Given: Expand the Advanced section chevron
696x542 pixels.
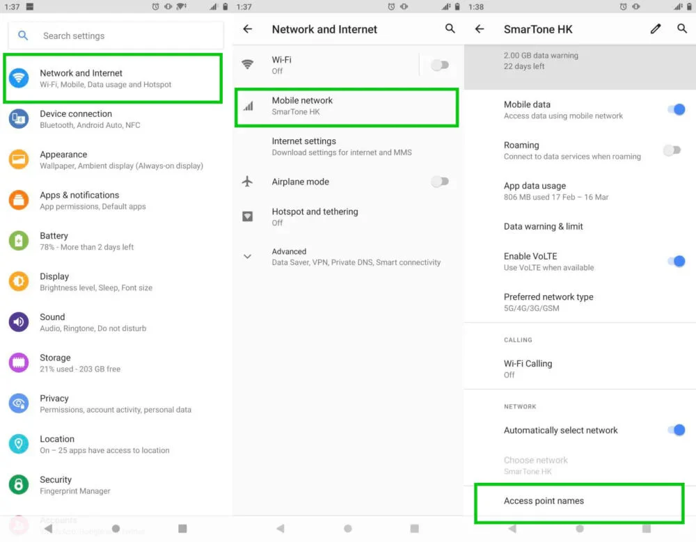Looking at the screenshot, I should (x=247, y=257).
